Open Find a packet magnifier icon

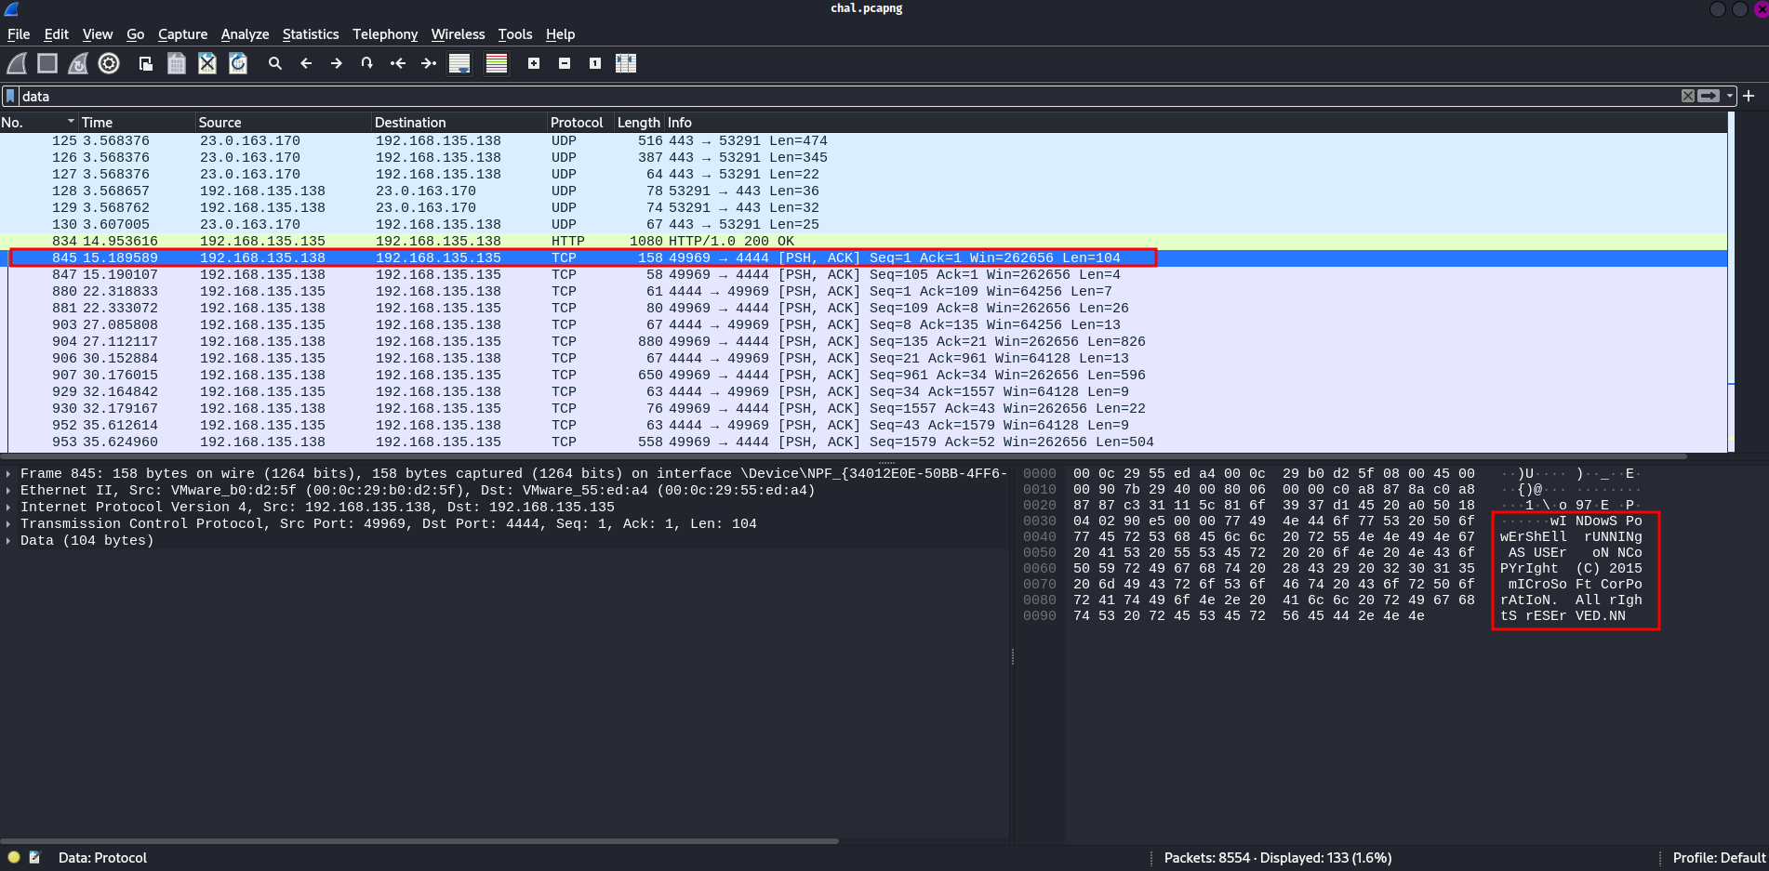275,63
